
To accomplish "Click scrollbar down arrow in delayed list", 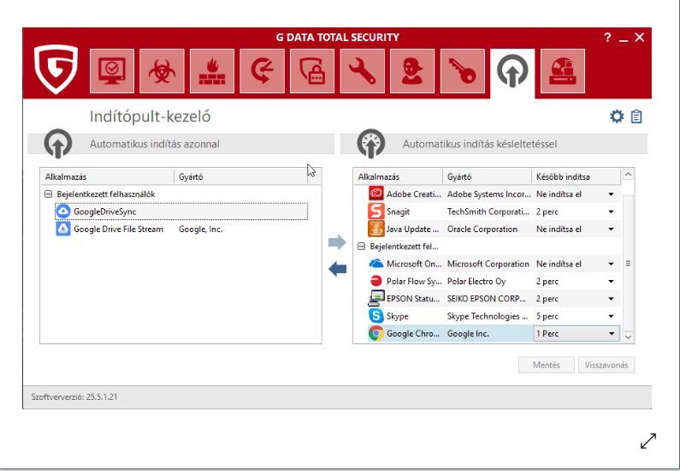I will [x=628, y=337].
